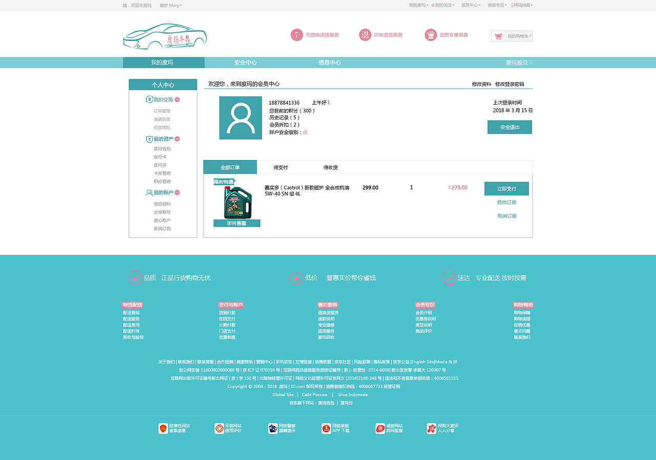The width and height of the screenshot is (656, 460).
Task: Open 度玛钱包 in the sidebar
Action: tap(162, 149)
